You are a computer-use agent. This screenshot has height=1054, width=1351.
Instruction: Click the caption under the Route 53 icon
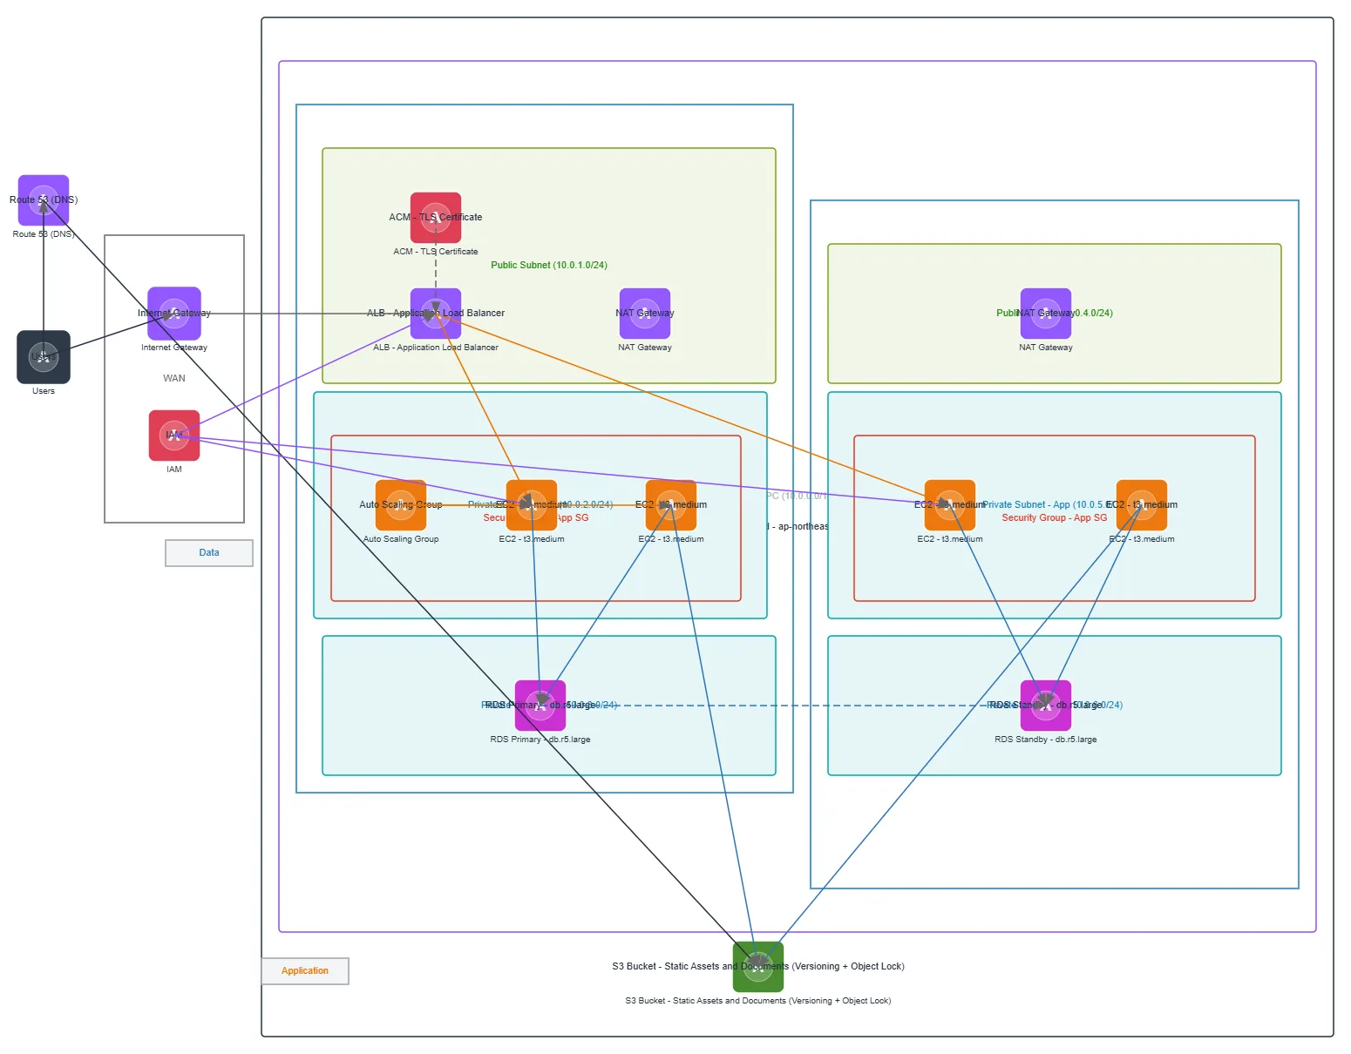point(44,234)
